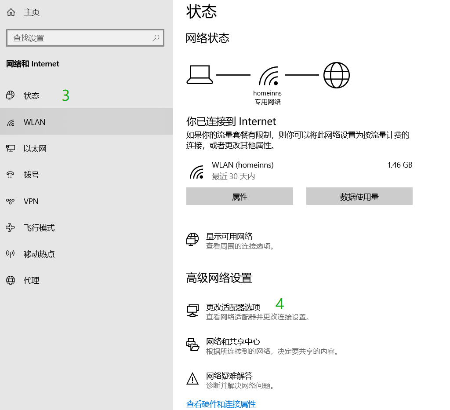
Task: Click the WLAN (homeinns) connection name
Action: click(x=243, y=165)
